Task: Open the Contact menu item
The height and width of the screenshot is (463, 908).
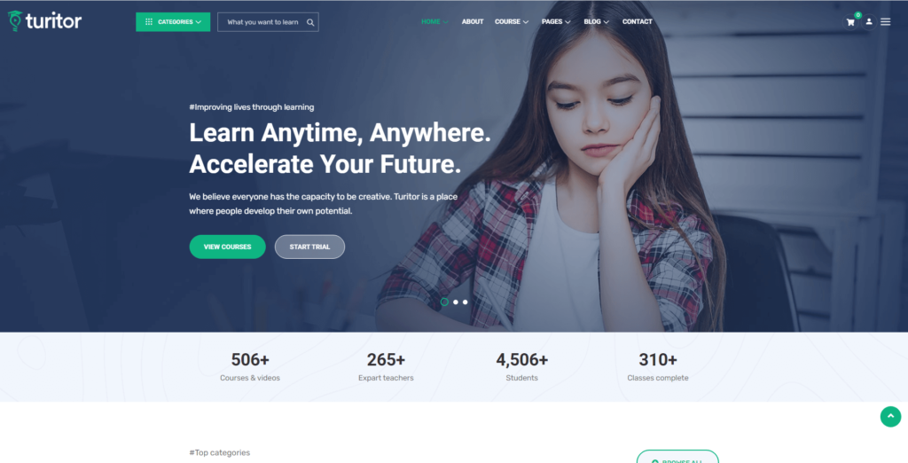Action: (637, 22)
